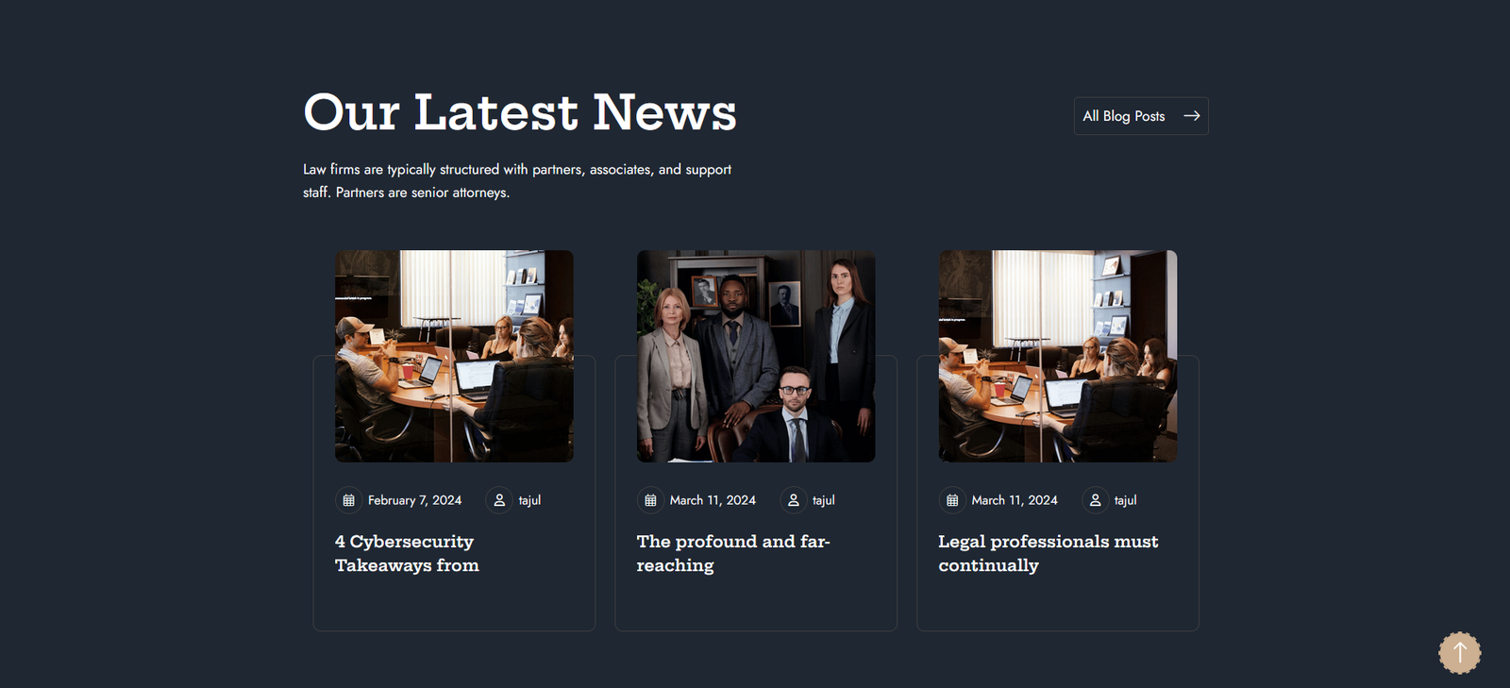The width and height of the screenshot is (1510, 688).
Task: Select March 11, 2024 date on middle post
Action: pyautogui.click(x=713, y=500)
